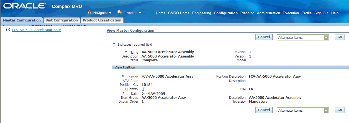
Task: Open the top Alternate Items dropdown
Action: [303, 37]
